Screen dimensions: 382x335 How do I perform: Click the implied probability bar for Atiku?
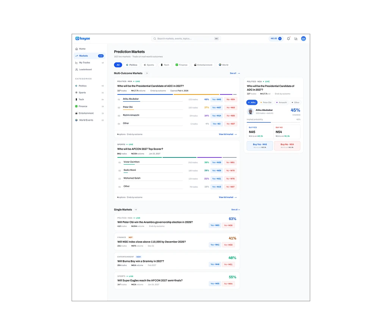pos(273,122)
